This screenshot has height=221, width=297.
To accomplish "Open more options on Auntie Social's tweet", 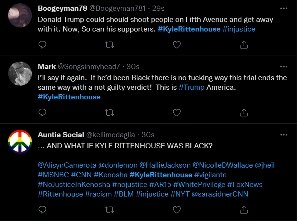I will point(284,135).
